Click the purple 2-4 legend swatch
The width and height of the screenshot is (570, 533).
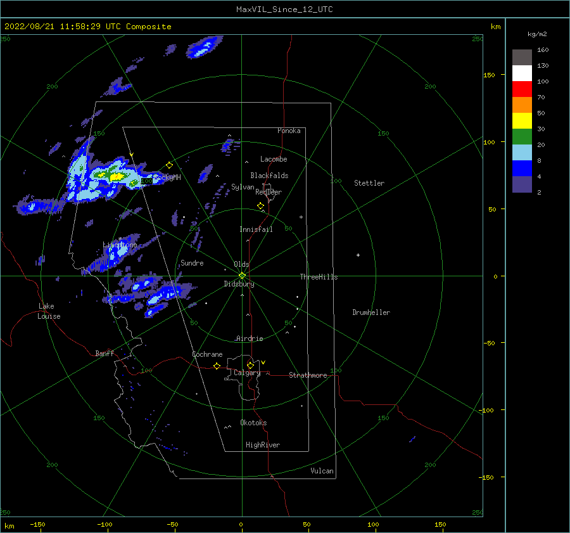tap(522, 184)
